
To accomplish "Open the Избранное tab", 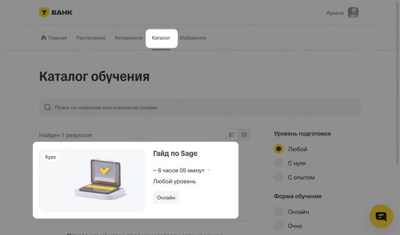I will tap(193, 38).
